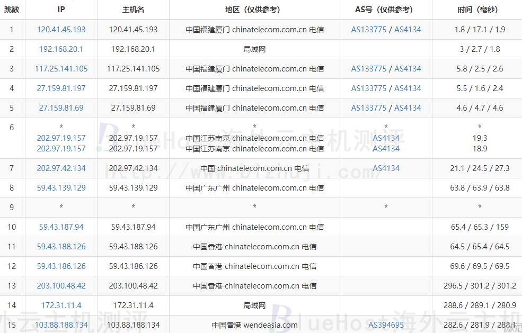Image resolution: width=522 pixels, height=333 pixels.
Task: Click 局域网 region in hop 14 row
Action: (x=254, y=305)
